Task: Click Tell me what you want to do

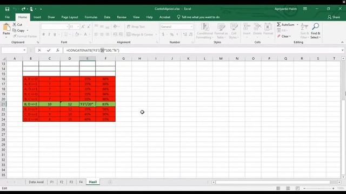Action: click(x=198, y=17)
